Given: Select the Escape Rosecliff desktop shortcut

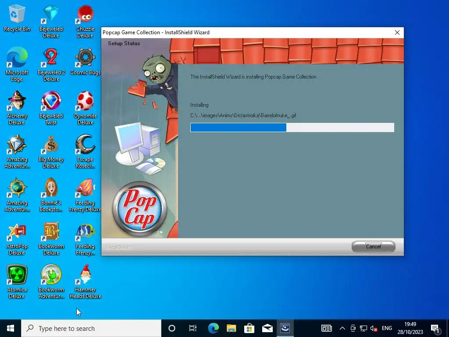Looking at the screenshot, I should click(x=85, y=152).
